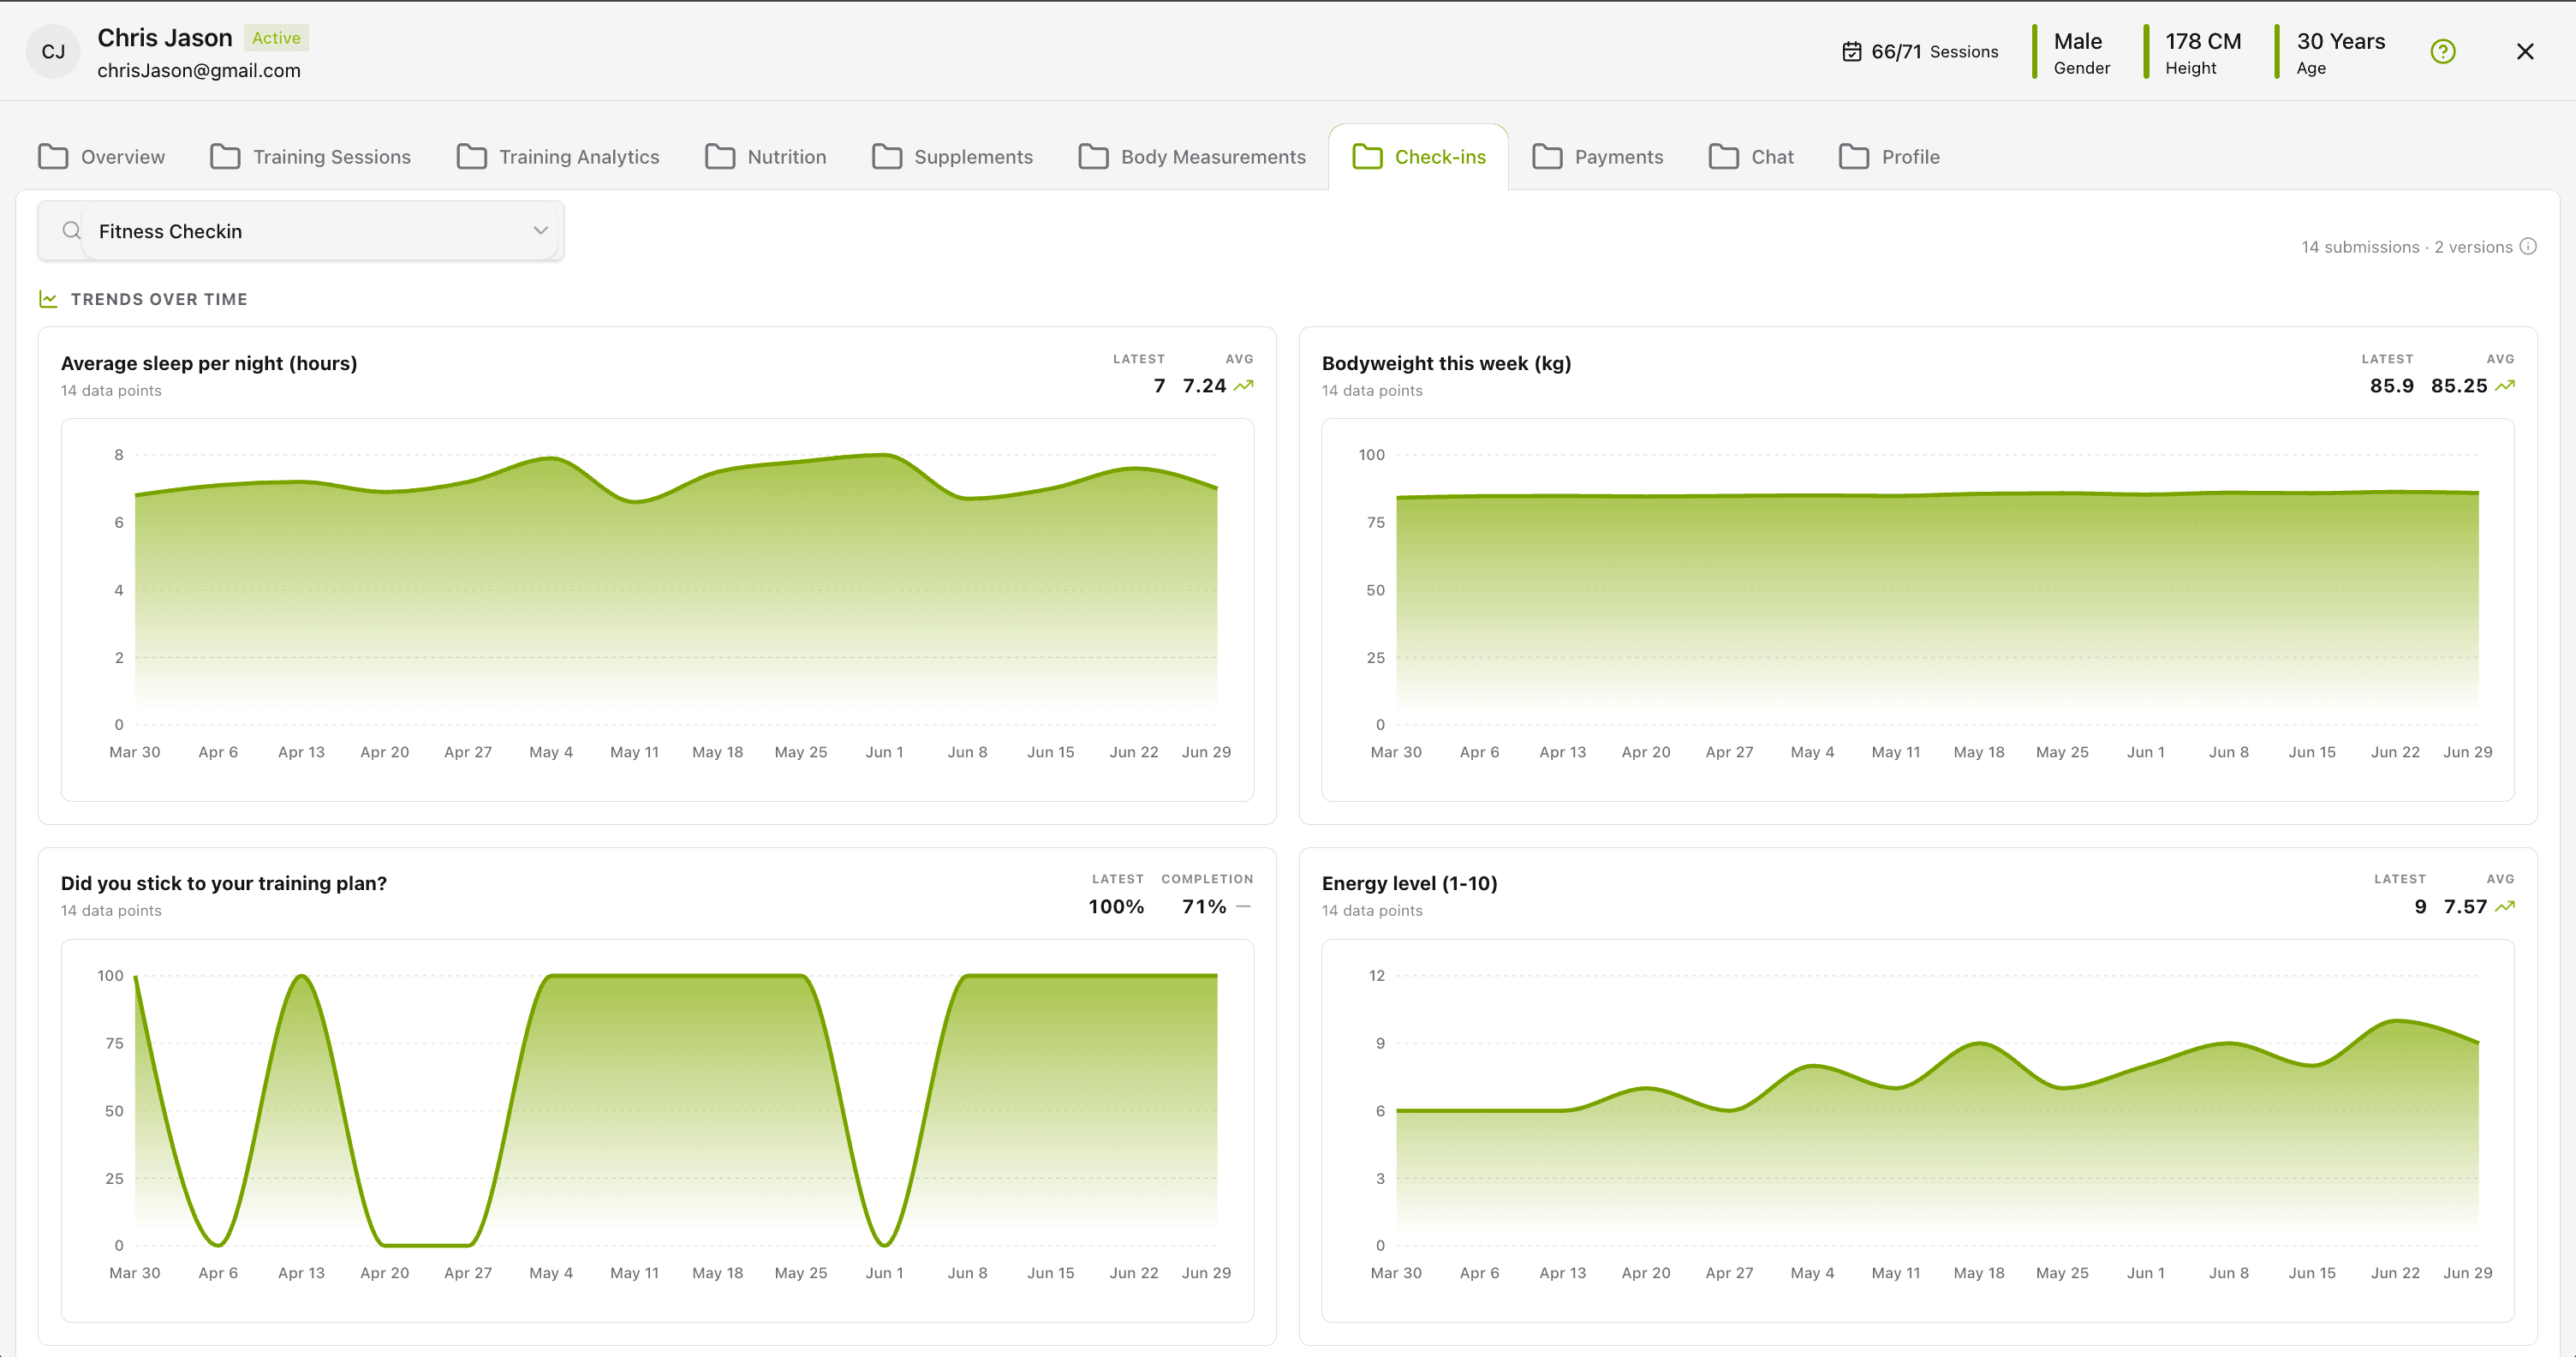The height and width of the screenshot is (1357, 2576).
Task: Click the Supplements folder icon
Action: pos(886,157)
